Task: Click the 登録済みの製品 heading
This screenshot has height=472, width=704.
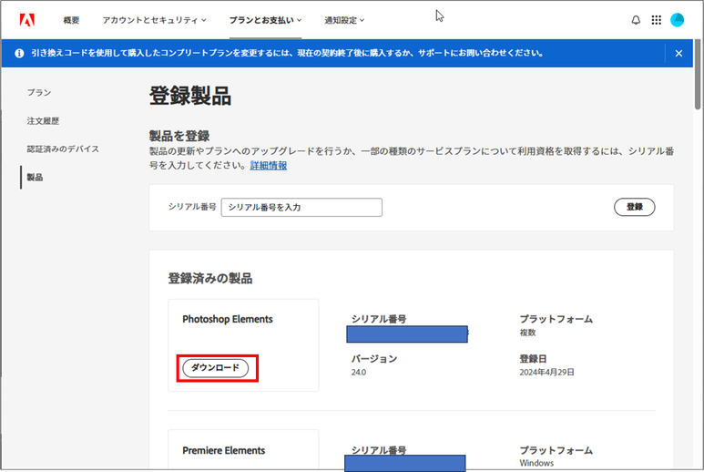Action: pos(210,279)
